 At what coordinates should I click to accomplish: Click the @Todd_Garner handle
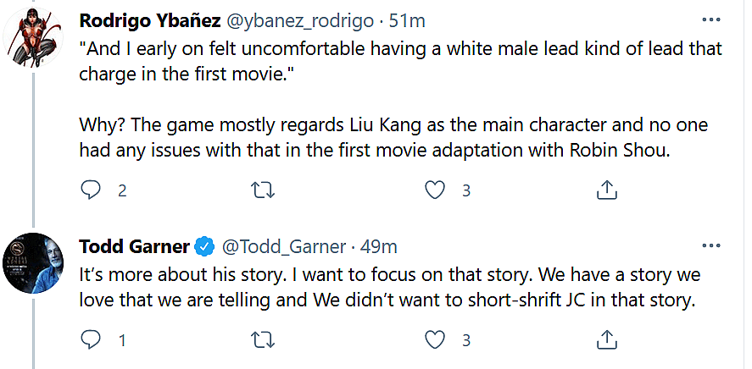click(x=283, y=247)
